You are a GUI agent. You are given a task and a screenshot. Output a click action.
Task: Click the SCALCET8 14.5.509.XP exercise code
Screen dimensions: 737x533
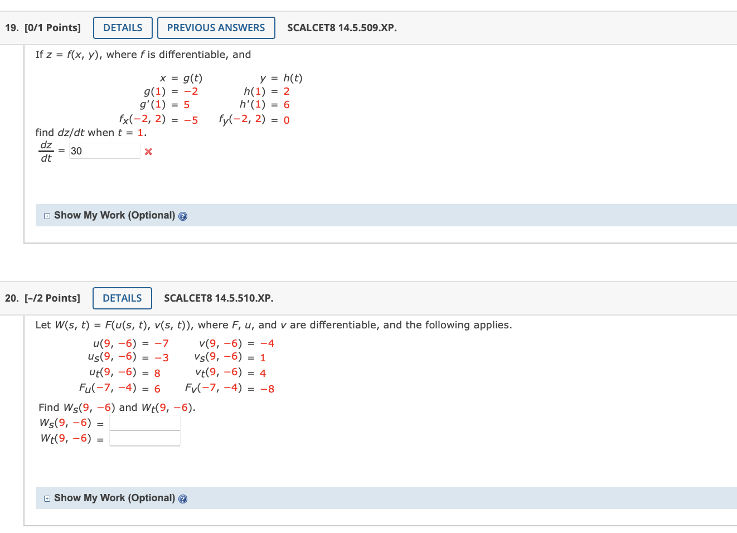tap(342, 27)
